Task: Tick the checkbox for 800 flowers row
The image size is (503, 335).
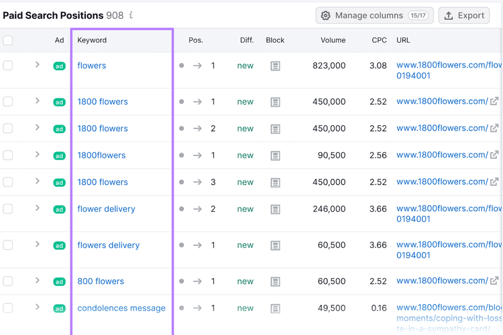Action: pyautogui.click(x=7, y=281)
